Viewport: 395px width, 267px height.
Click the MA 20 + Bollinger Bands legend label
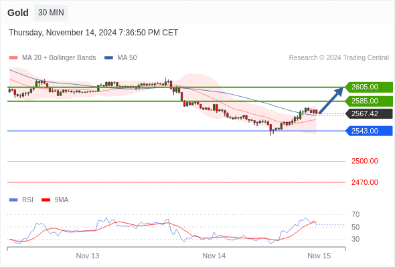tap(59, 58)
